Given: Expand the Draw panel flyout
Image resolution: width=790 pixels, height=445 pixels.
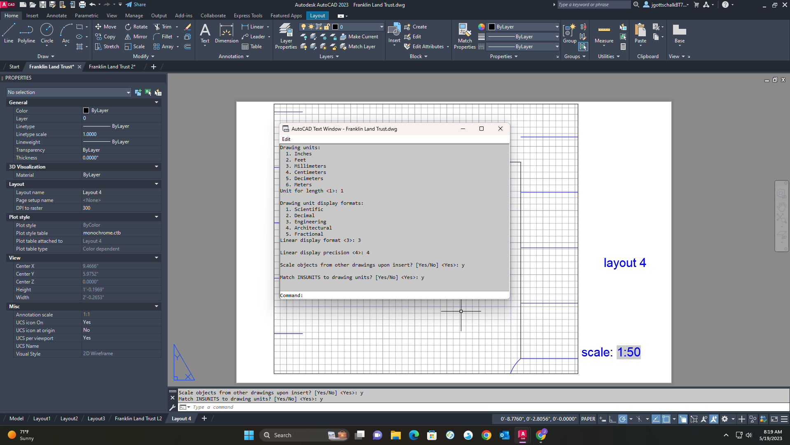Looking at the screenshot, I should pos(45,56).
